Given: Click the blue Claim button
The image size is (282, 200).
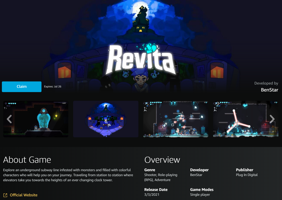Looking at the screenshot, I should click(21, 87).
